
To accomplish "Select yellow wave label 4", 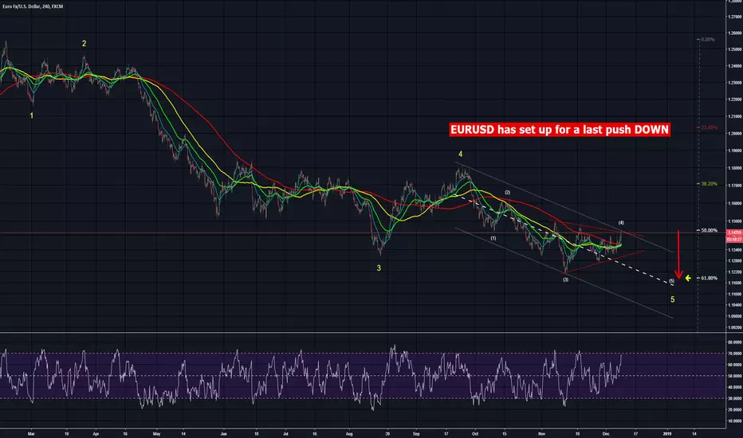I will [460, 154].
